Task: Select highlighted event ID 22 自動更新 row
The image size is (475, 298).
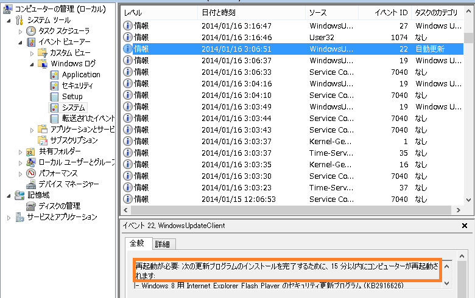Action: [x=292, y=49]
